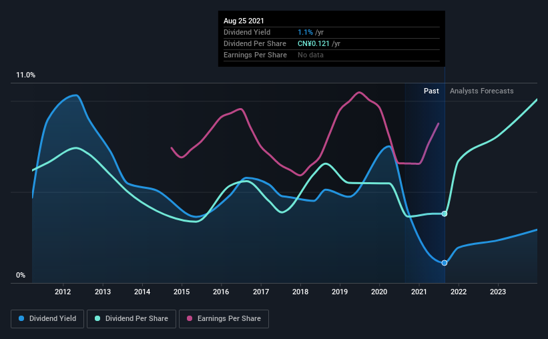Click the blue Dividend Yield legend dot
The height and width of the screenshot is (339, 548).
pos(21,318)
